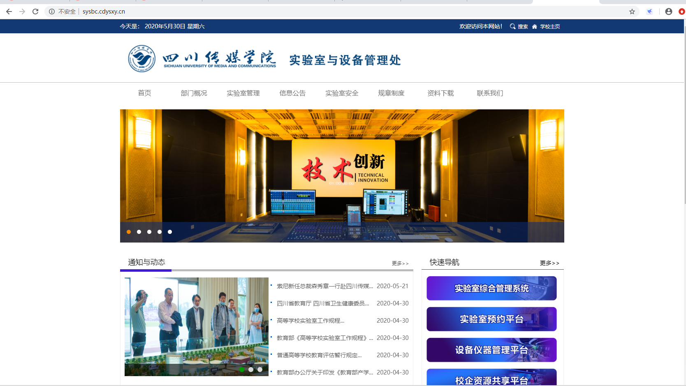This screenshot has height=386, width=686.
Task: Bookmark this page with star icon
Action: coord(632,12)
